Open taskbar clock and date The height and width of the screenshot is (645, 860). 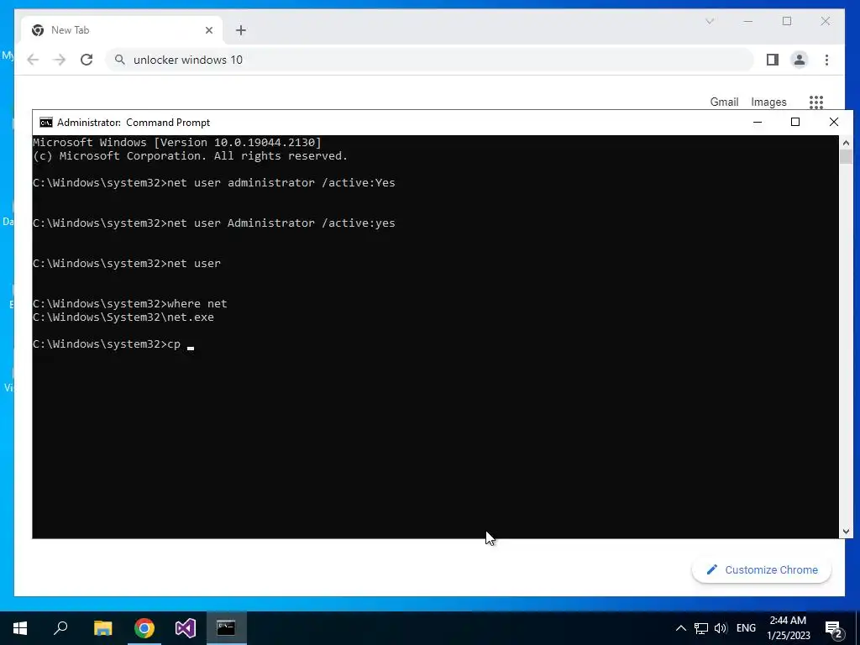788,628
